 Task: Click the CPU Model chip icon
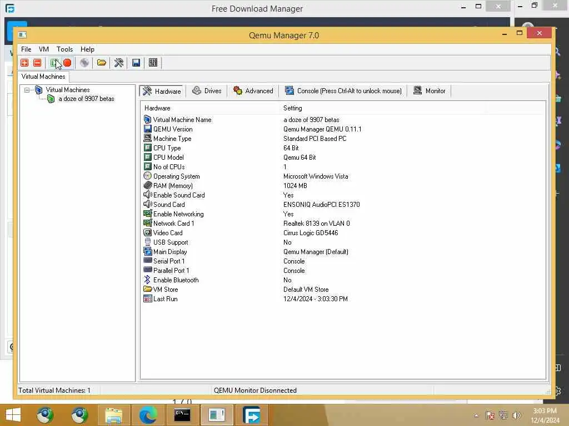147,157
